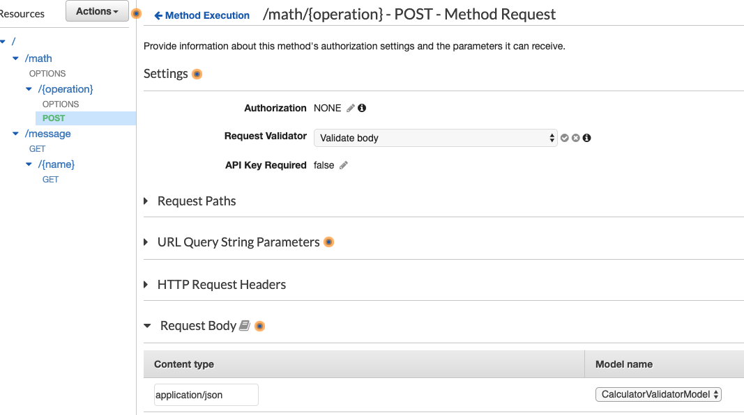
Task: Collapse the /message resource node
Action: (x=15, y=134)
